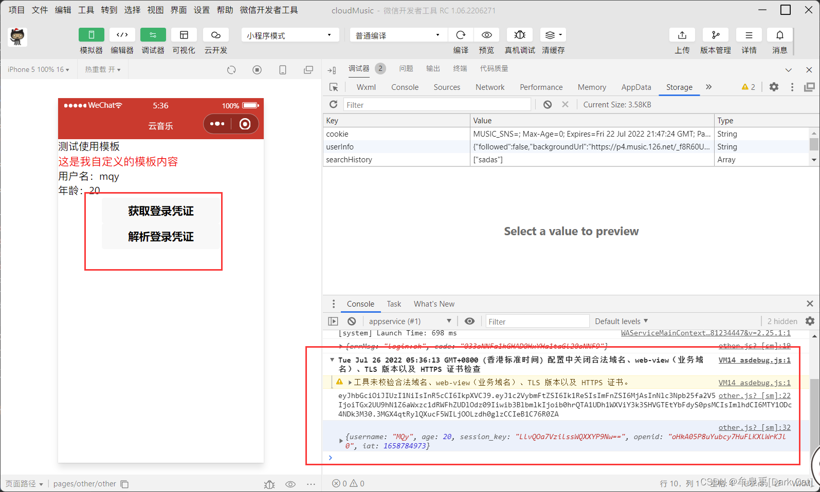Image resolution: width=820 pixels, height=492 pixels.
Task: Open the other.js?[sm]:32 source link
Action: pos(754,427)
